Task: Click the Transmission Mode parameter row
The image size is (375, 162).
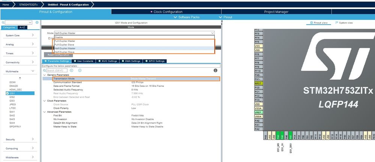Action: (x=136, y=79)
